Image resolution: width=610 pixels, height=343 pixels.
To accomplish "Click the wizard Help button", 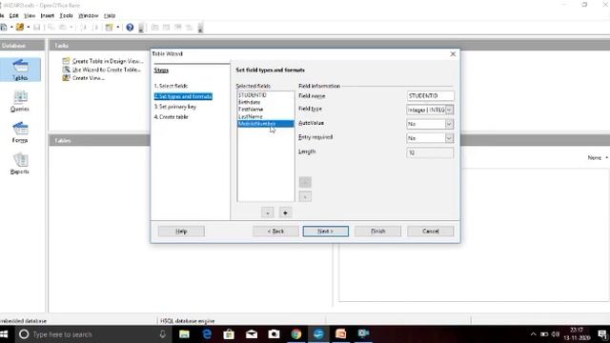I will click(x=181, y=231).
